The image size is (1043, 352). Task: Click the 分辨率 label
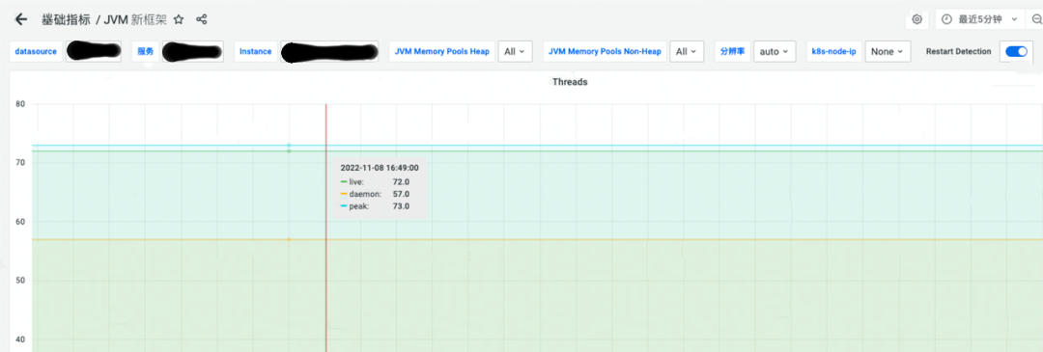pos(733,51)
